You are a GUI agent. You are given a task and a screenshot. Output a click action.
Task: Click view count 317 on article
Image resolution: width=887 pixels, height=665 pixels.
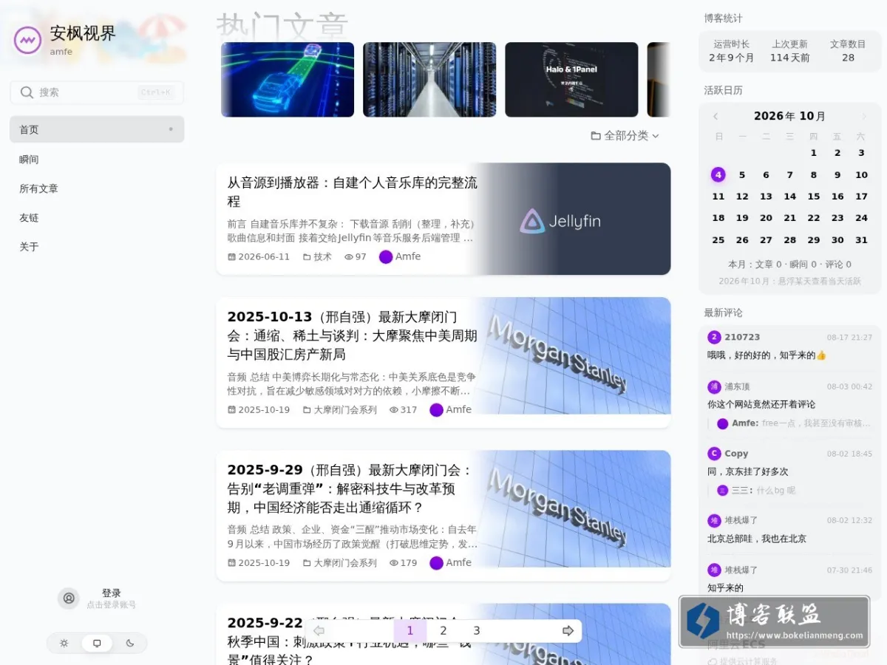403,409
